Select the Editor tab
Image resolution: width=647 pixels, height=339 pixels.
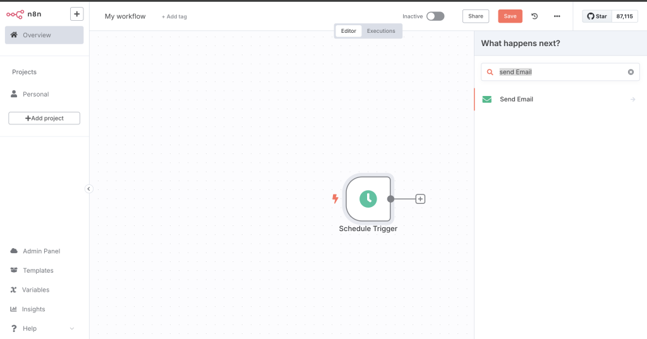click(349, 31)
